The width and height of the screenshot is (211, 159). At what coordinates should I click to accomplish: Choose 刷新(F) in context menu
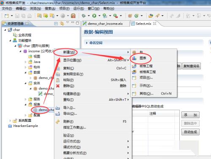(93, 121)
